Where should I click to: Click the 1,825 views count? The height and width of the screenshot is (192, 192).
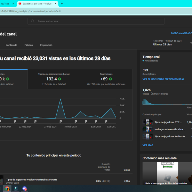[x=147, y=90]
